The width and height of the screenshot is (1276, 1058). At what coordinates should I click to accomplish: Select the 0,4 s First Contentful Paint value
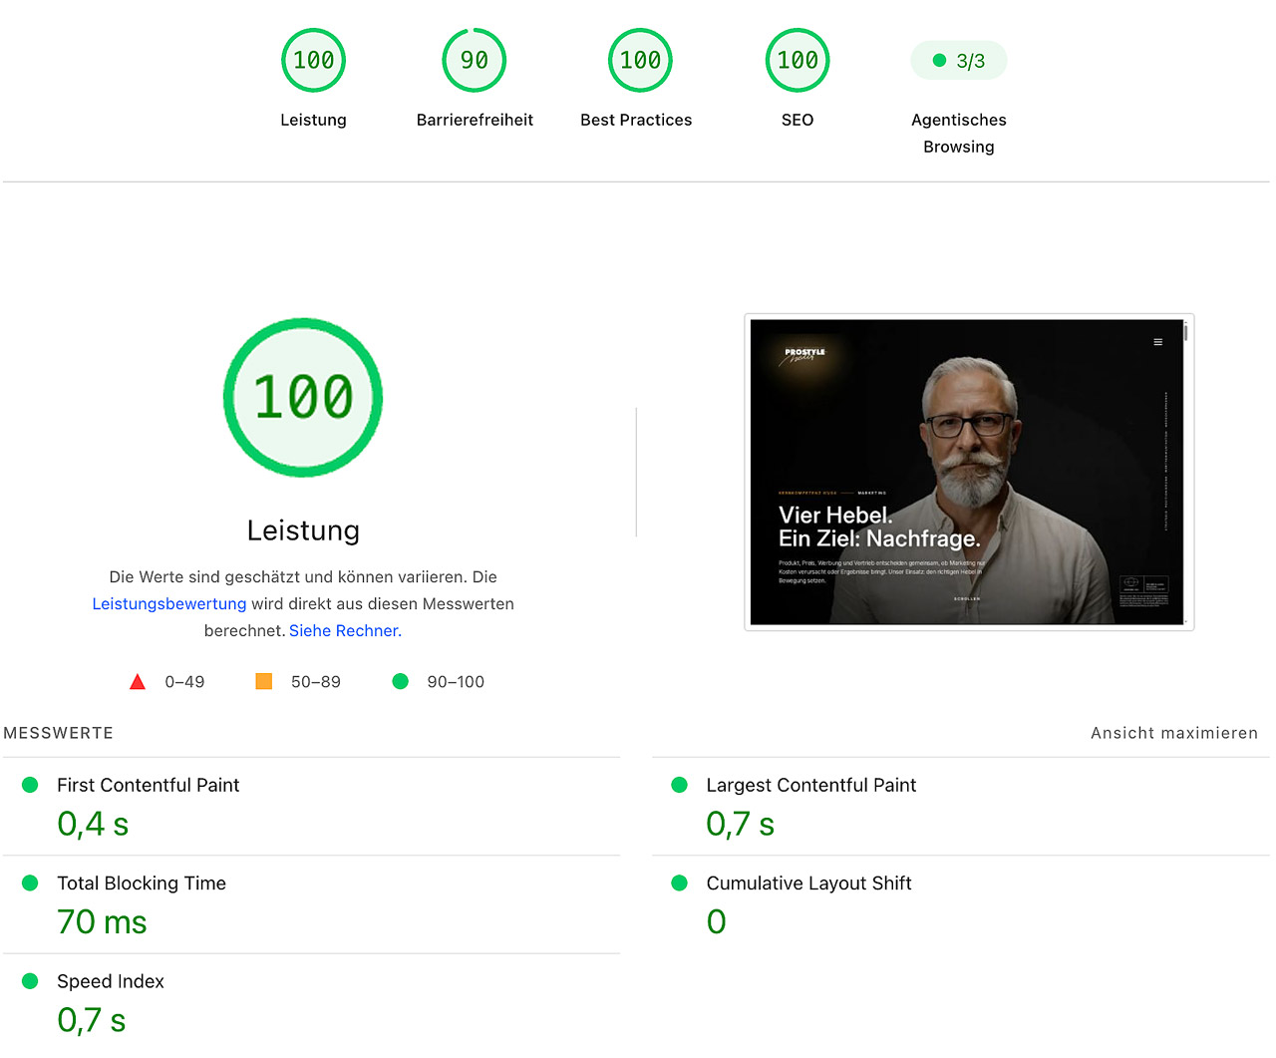tap(93, 825)
